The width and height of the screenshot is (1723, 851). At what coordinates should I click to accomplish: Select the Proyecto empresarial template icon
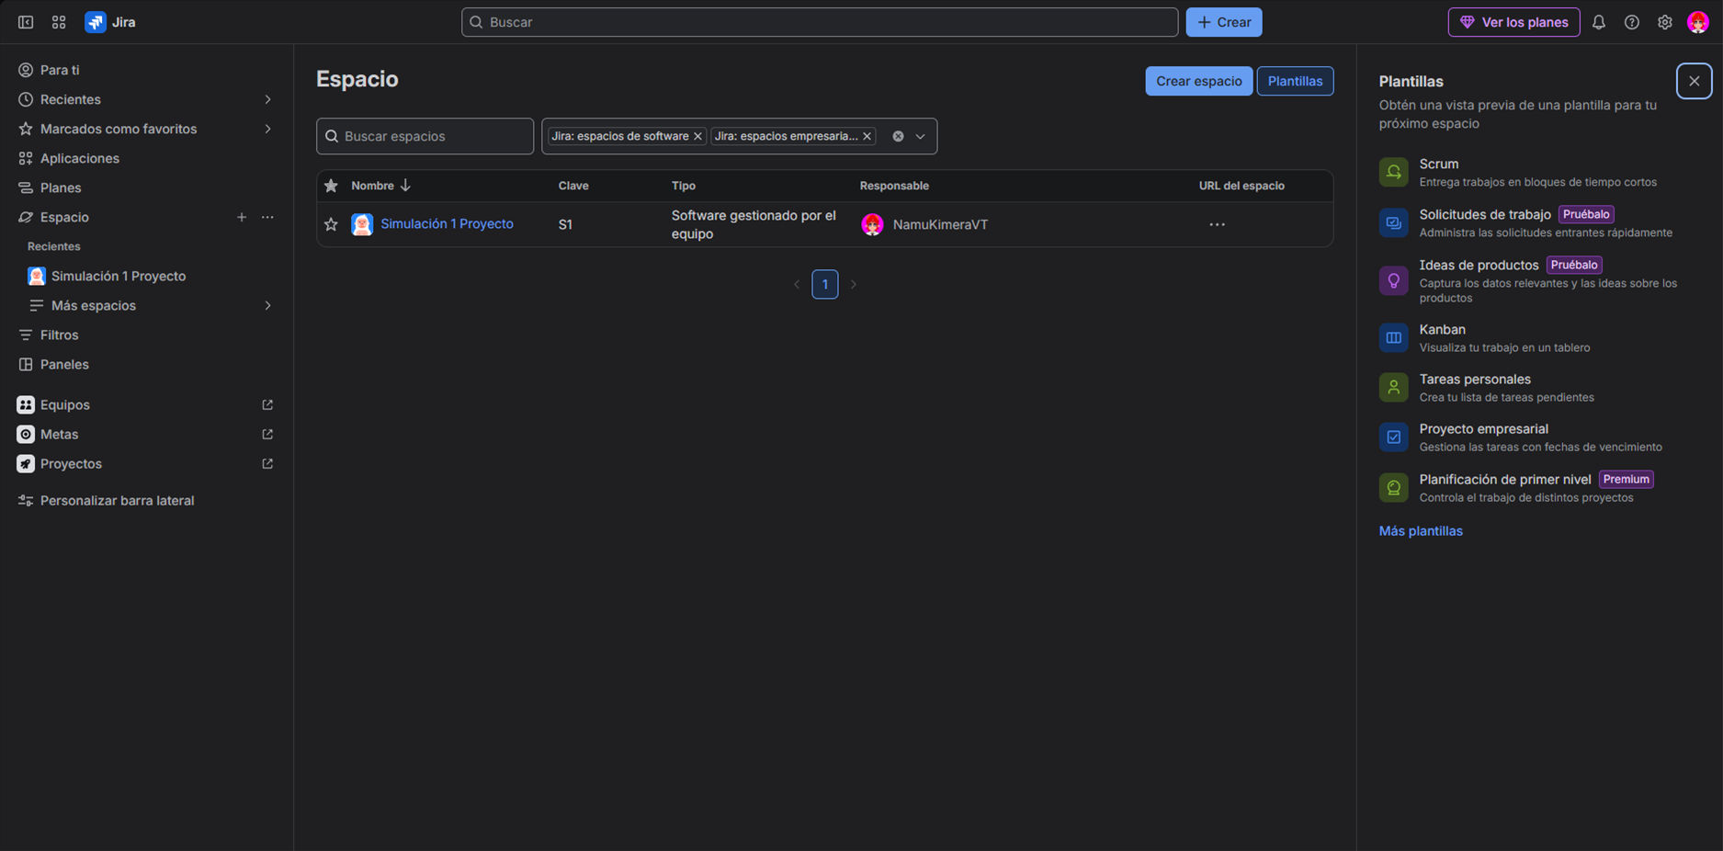pos(1394,437)
